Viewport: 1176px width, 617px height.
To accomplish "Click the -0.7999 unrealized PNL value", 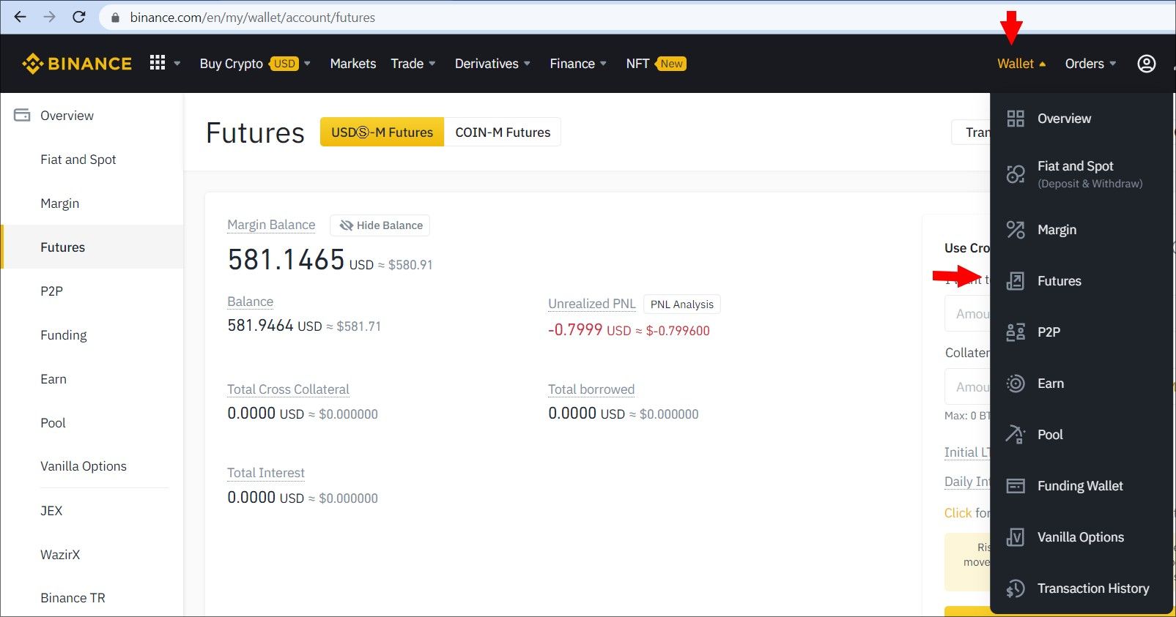I will click(x=575, y=330).
